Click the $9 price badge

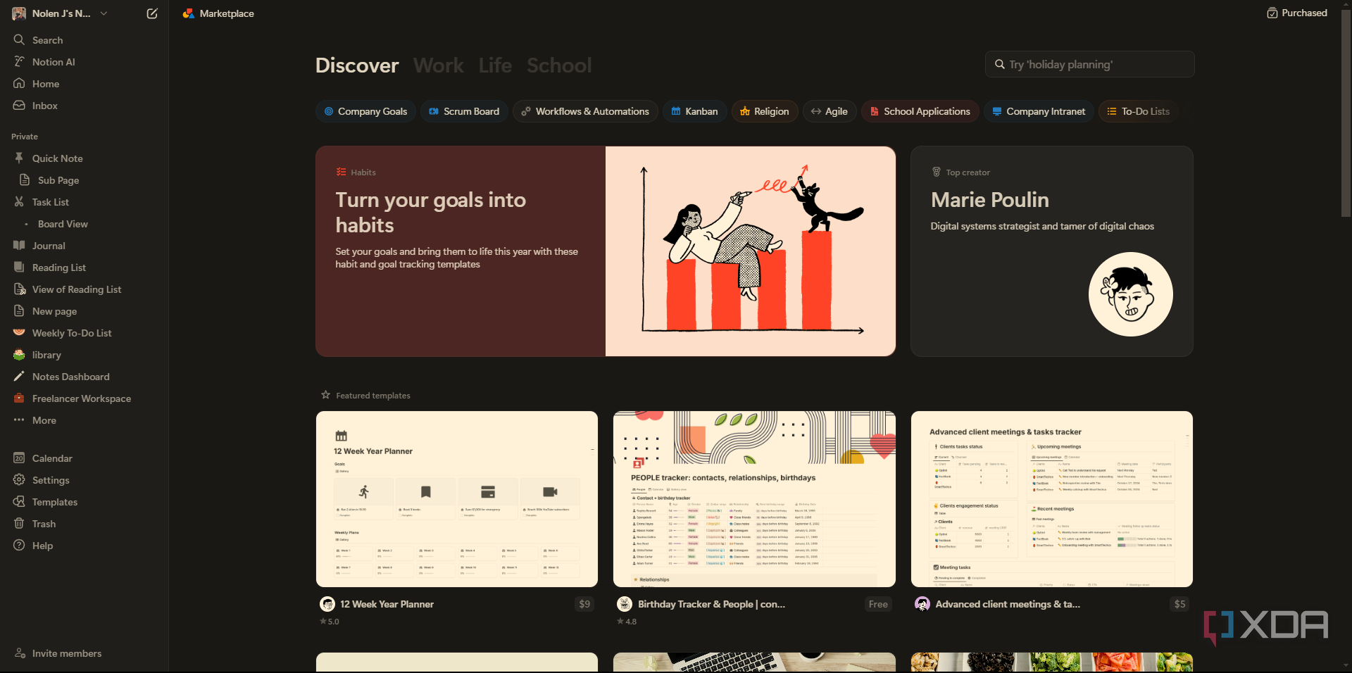click(584, 604)
